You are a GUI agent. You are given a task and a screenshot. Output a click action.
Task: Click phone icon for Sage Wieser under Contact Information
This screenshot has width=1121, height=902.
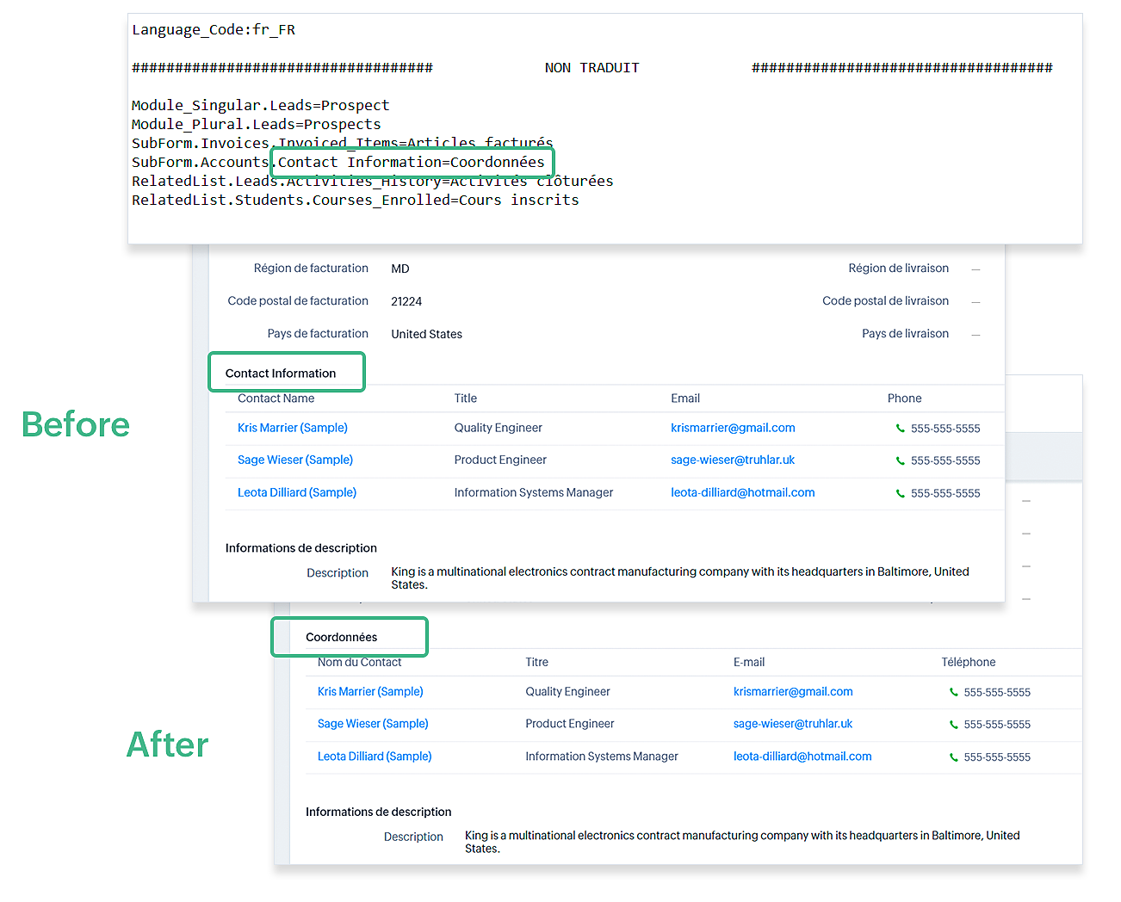[x=901, y=461]
